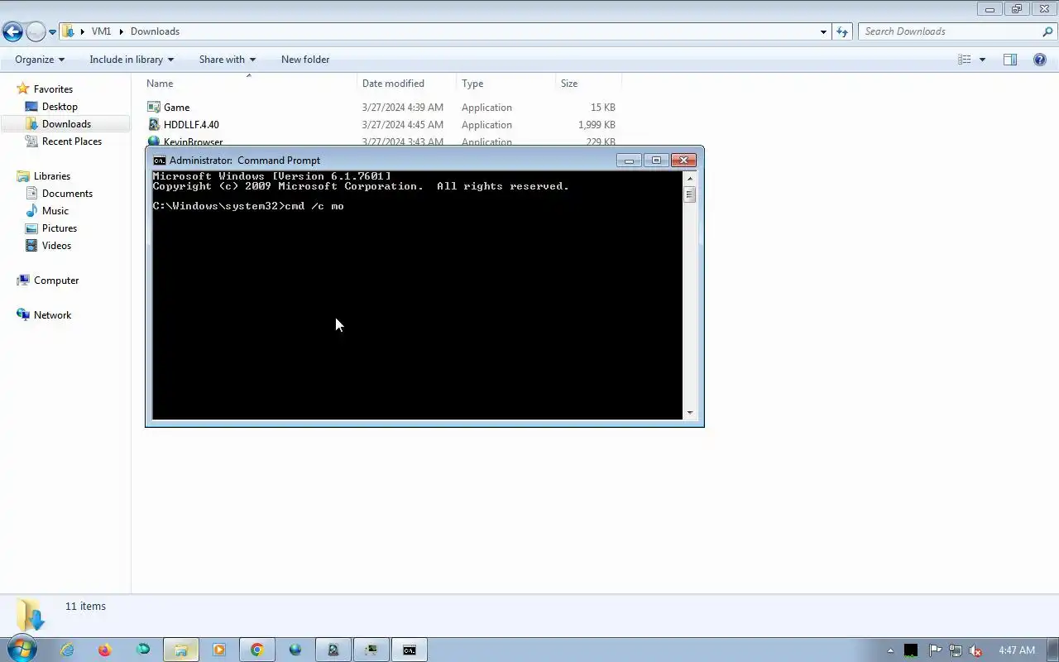Click the Command Prompt scrollbar thumb
1059x662 pixels.
point(689,194)
